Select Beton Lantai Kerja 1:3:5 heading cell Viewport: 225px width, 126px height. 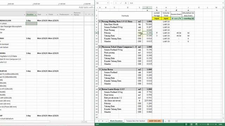pos(119,89)
